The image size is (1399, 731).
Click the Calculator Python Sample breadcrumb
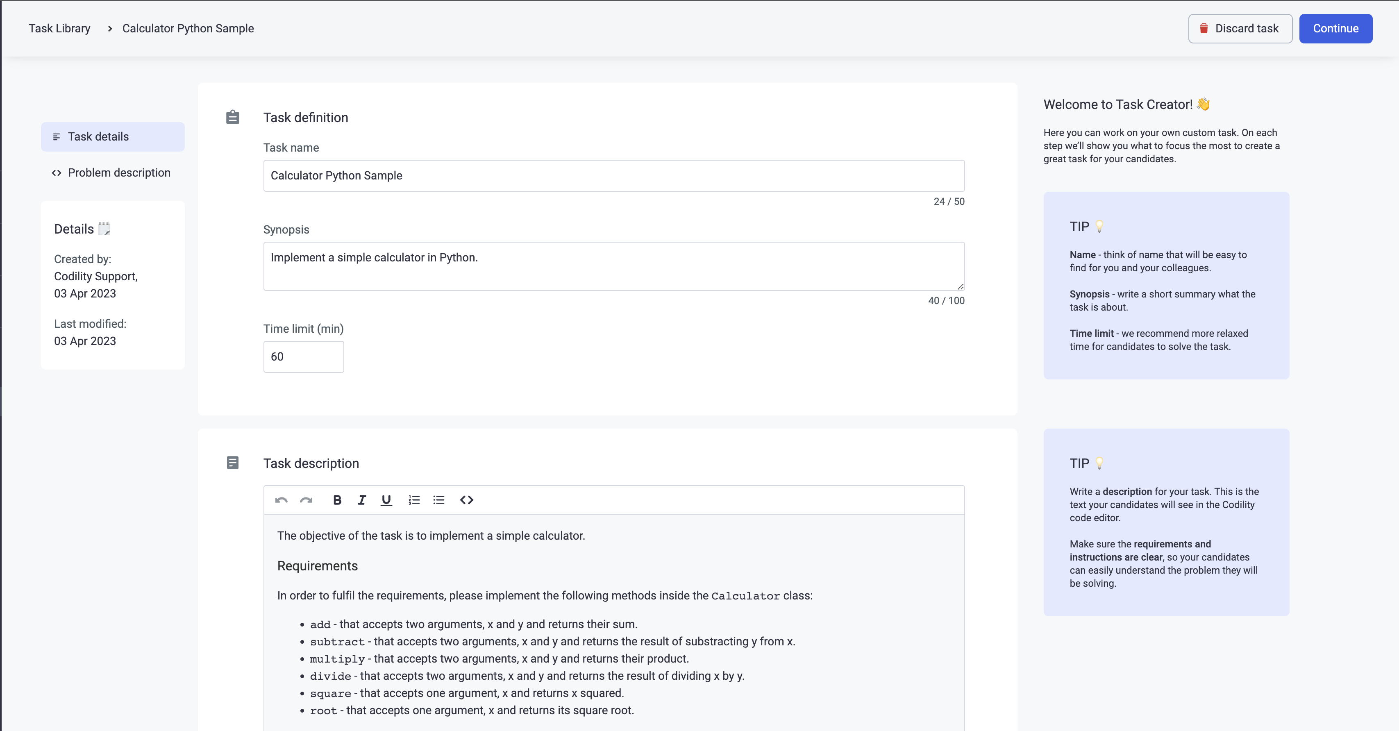[188, 28]
